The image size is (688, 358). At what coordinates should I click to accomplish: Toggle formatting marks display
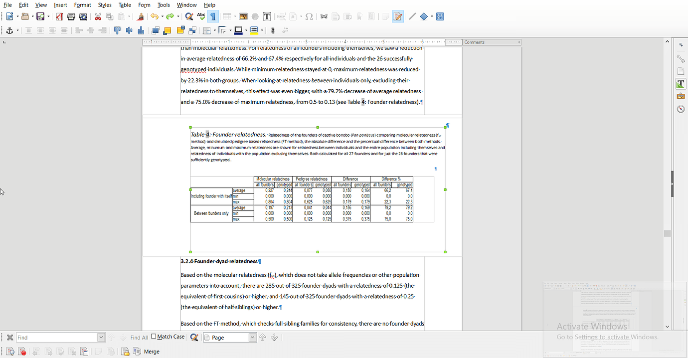[x=213, y=16]
